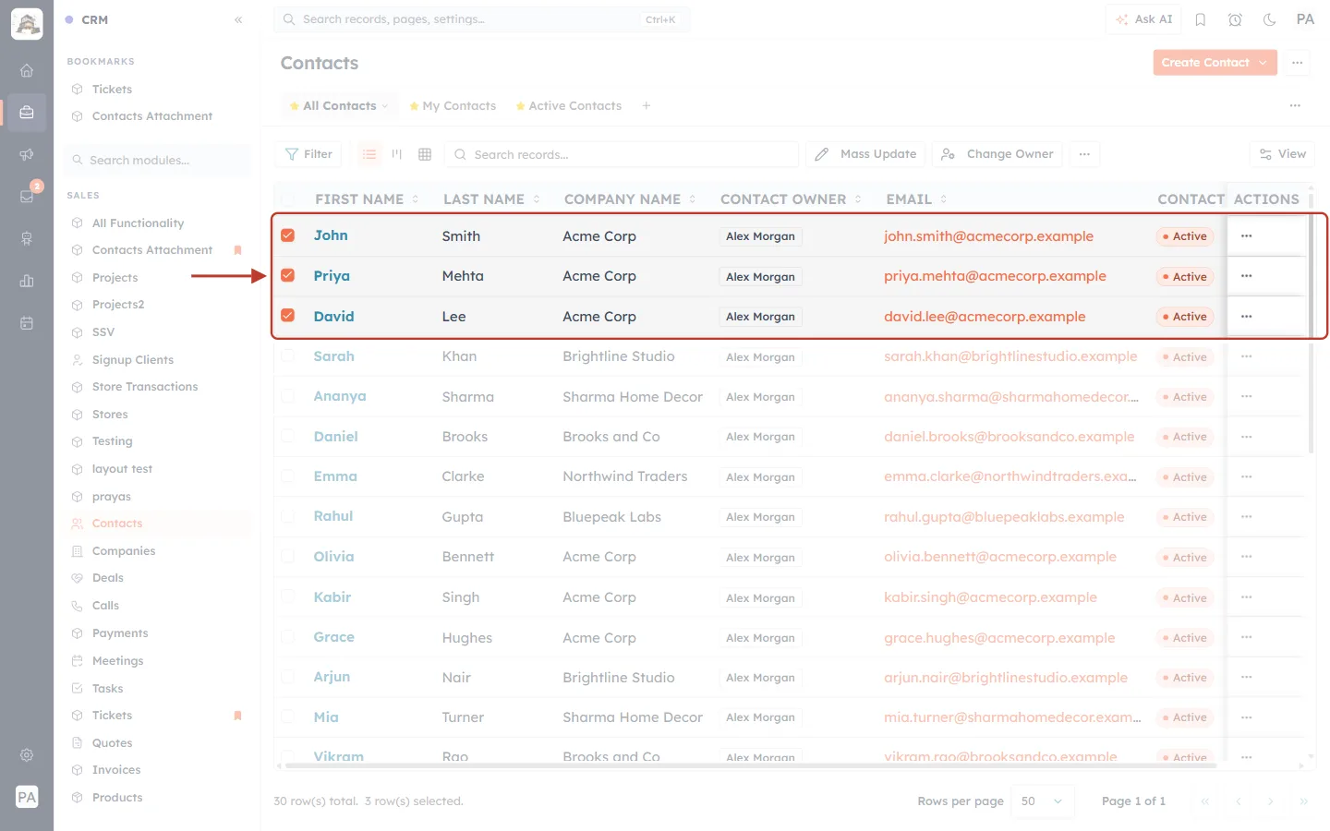This screenshot has height=831, width=1330.
Task: Open the Create Contact dropdown arrow
Action: coord(1263,63)
